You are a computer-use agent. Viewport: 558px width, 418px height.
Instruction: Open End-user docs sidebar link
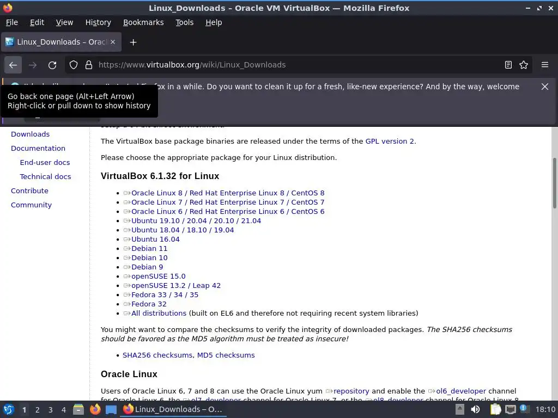45,163
